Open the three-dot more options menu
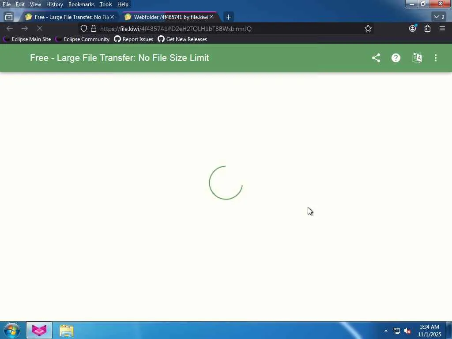Image resolution: width=452 pixels, height=339 pixels. (436, 58)
